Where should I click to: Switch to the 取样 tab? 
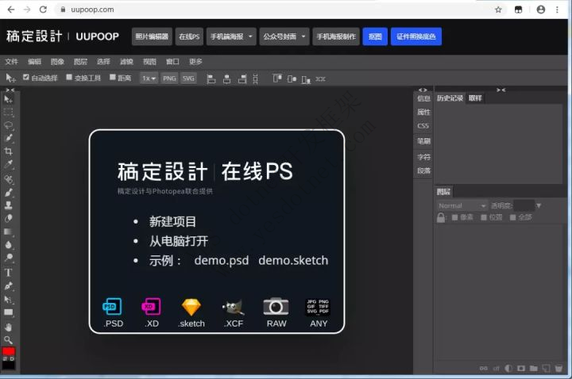point(475,98)
